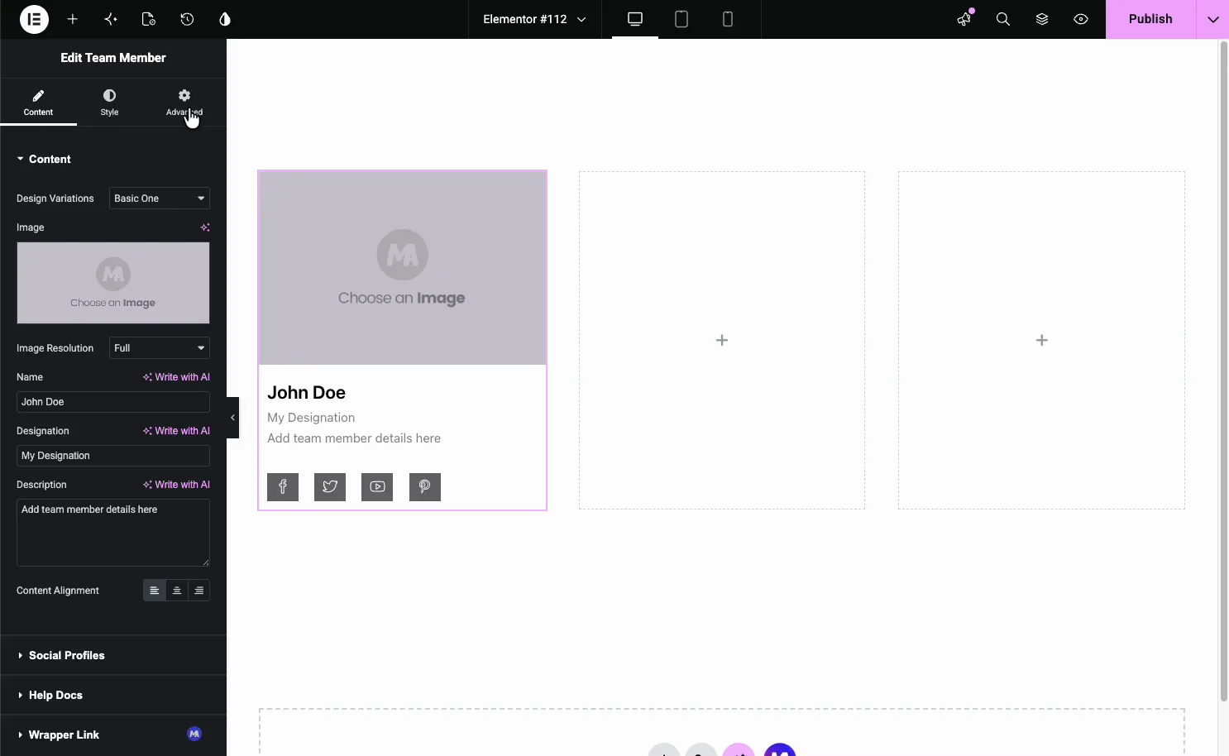Click the Name input field
The height and width of the screenshot is (756, 1229).
coord(113,402)
